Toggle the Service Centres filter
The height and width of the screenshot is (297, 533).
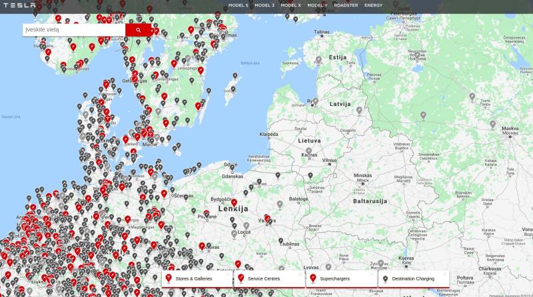tap(269, 278)
